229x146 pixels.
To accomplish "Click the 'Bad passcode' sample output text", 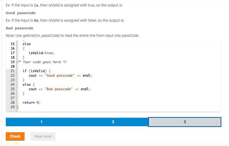I will [19, 28].
